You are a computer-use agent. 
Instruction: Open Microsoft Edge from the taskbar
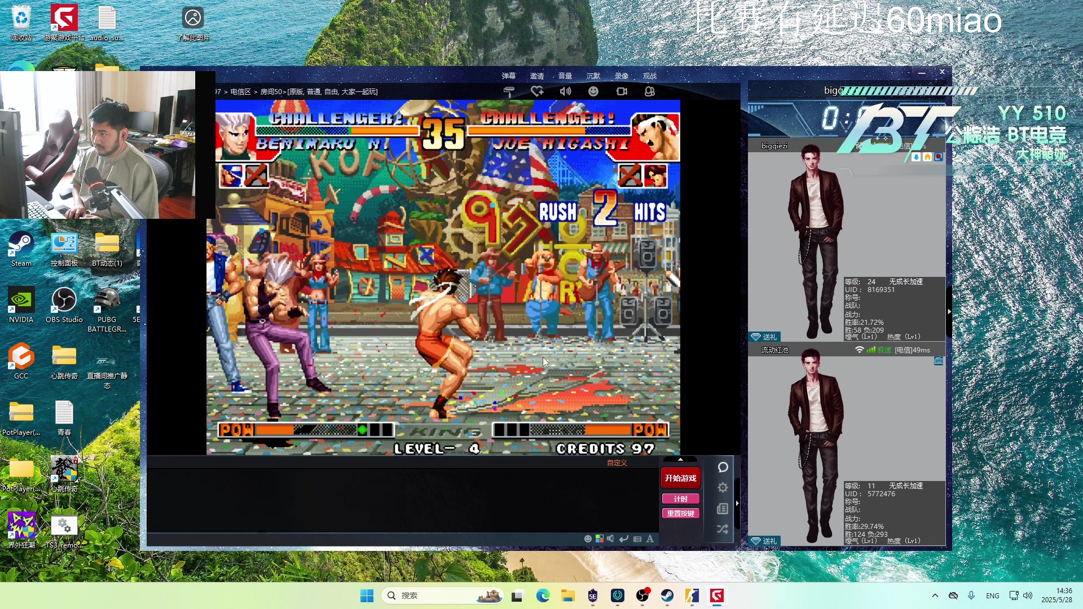pyautogui.click(x=543, y=595)
